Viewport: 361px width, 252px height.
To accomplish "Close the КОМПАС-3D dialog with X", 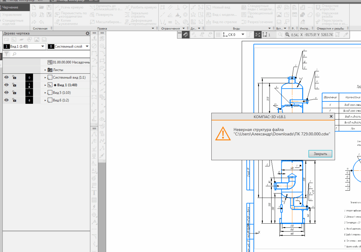I will click(331, 116).
